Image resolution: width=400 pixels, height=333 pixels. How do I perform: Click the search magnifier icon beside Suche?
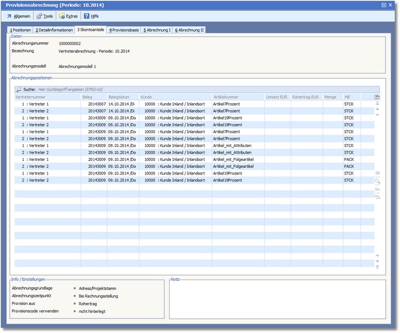(18, 89)
